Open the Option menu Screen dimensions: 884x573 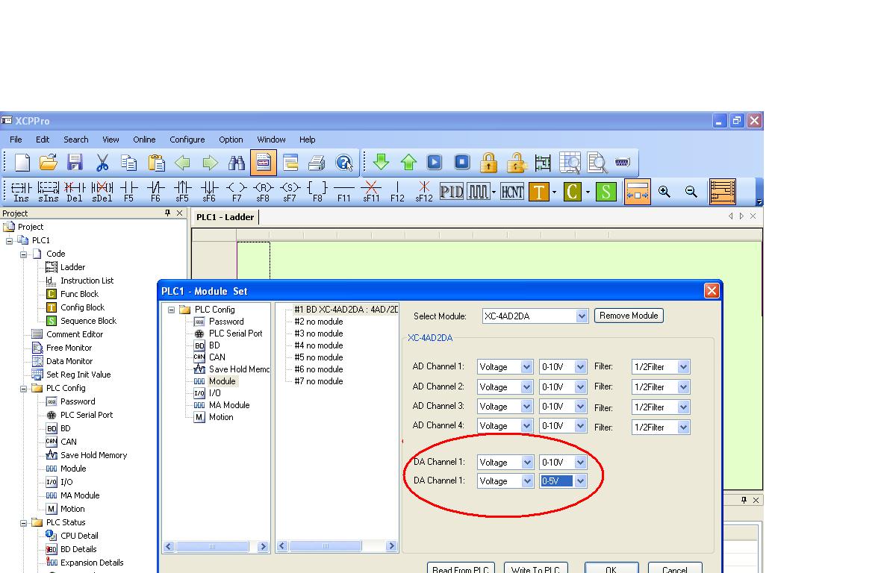(231, 140)
